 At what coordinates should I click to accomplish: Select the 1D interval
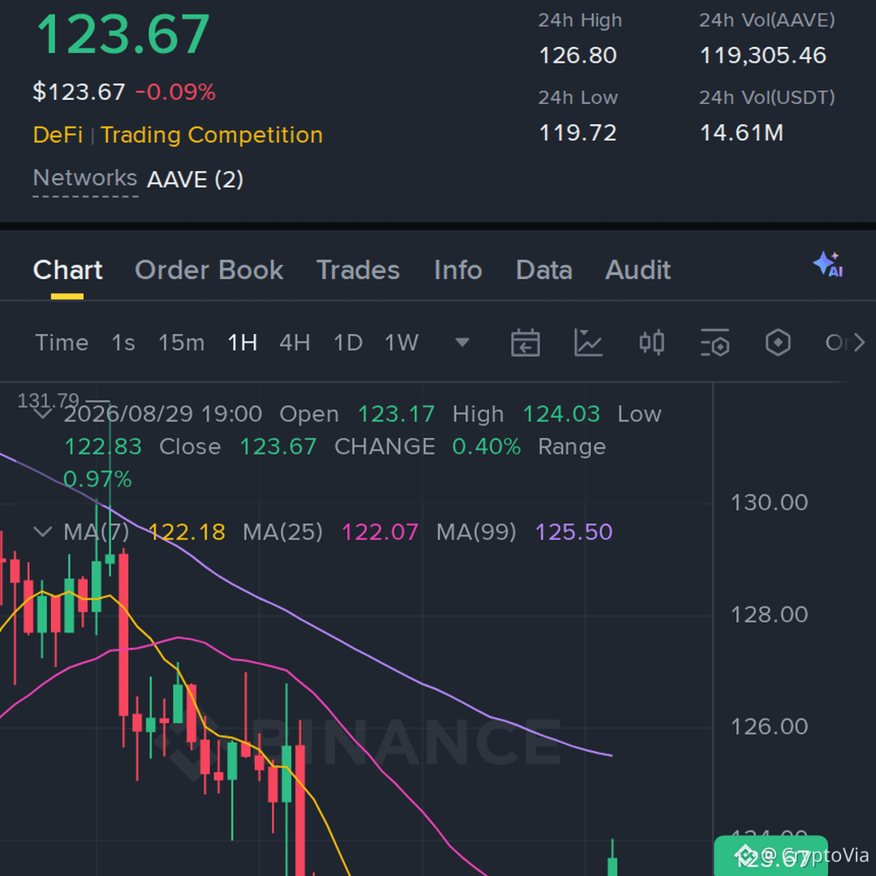(348, 342)
